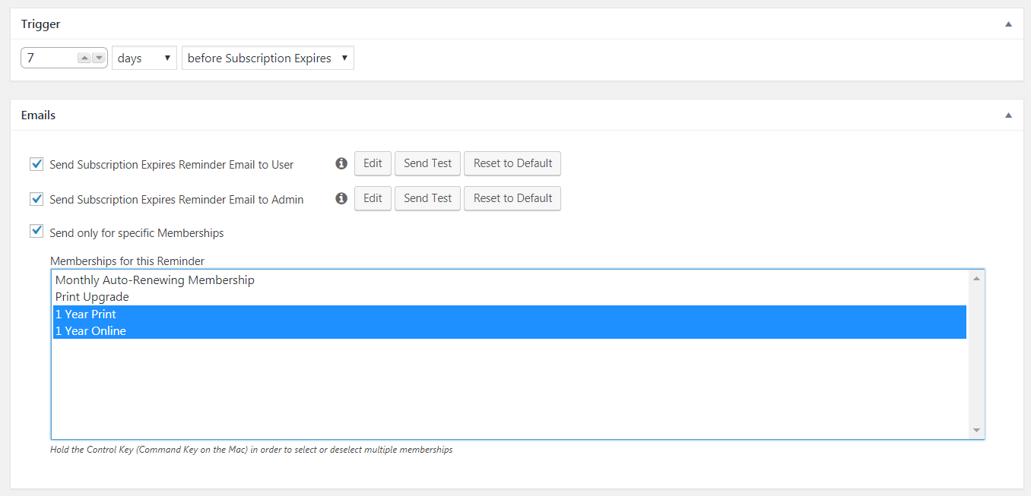Click Send only for specific Memberships label
The width and height of the screenshot is (1031, 496).
coord(137,233)
